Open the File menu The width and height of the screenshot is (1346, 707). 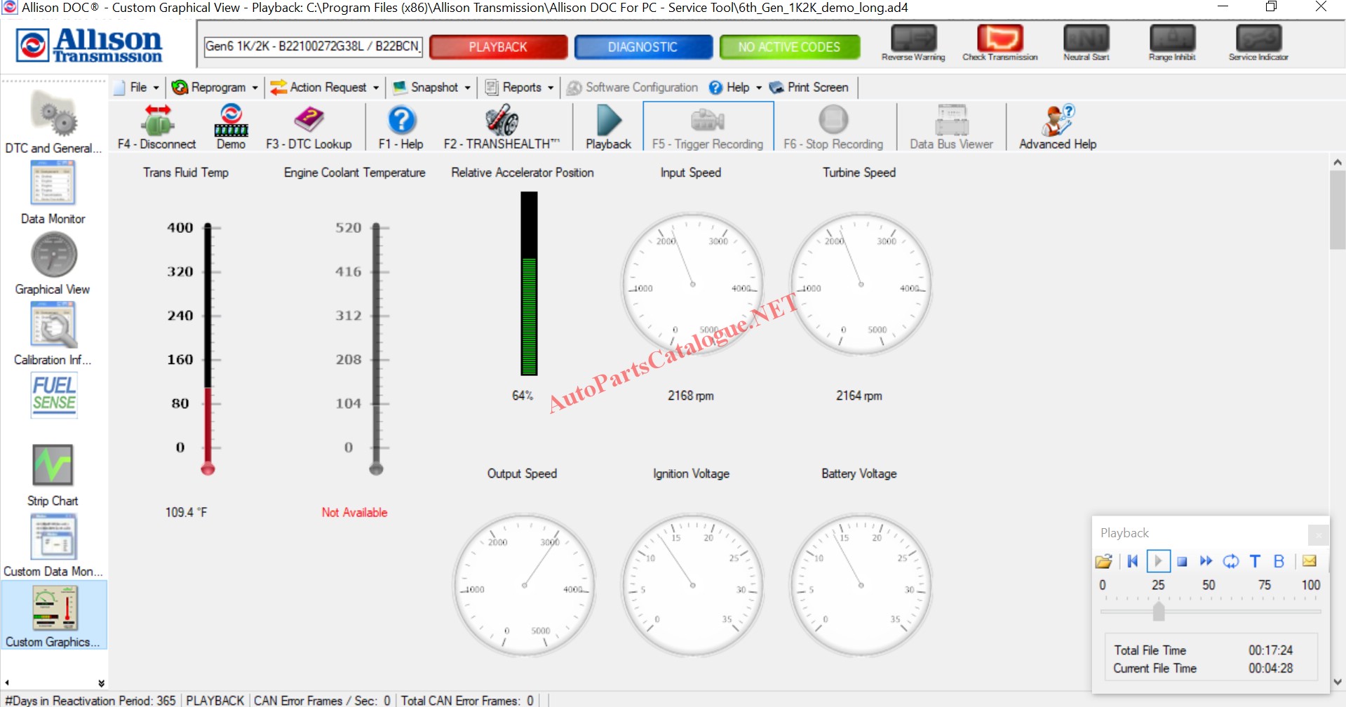tap(137, 87)
